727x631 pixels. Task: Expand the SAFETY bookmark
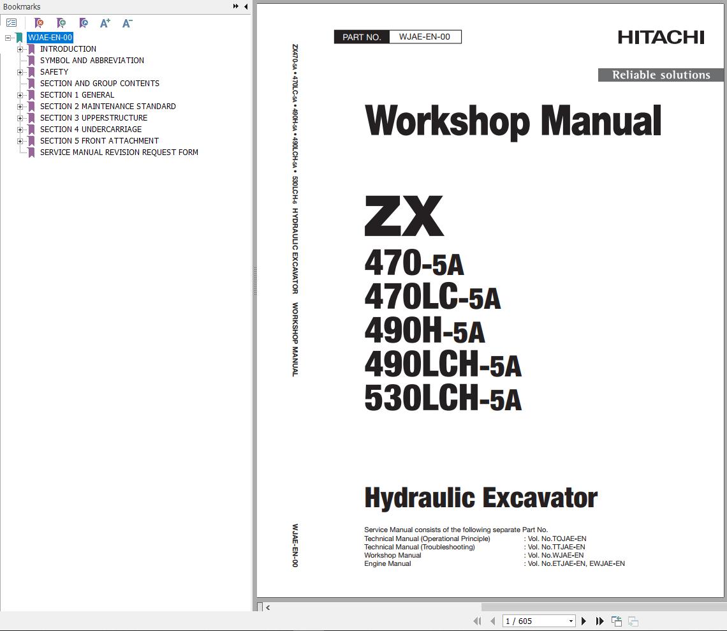coord(20,72)
